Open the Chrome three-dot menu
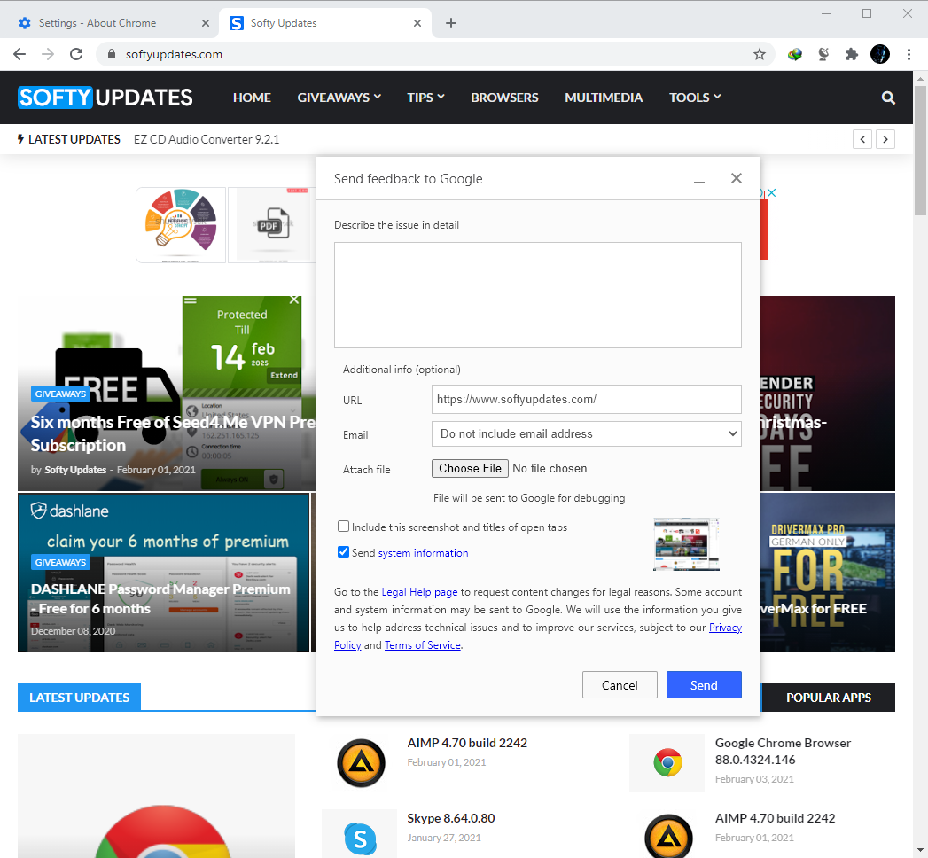Screen dimensions: 928x858 909,54
